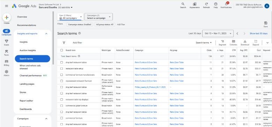This screenshot has width=272, height=127.
Task: Check the Performance Max row checkbox
Action: coord(61,87)
